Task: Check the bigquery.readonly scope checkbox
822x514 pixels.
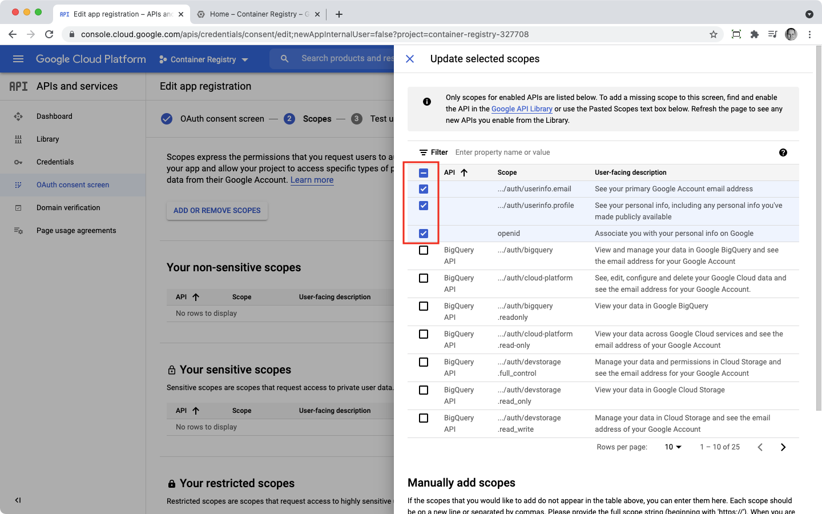Action: pyautogui.click(x=424, y=306)
